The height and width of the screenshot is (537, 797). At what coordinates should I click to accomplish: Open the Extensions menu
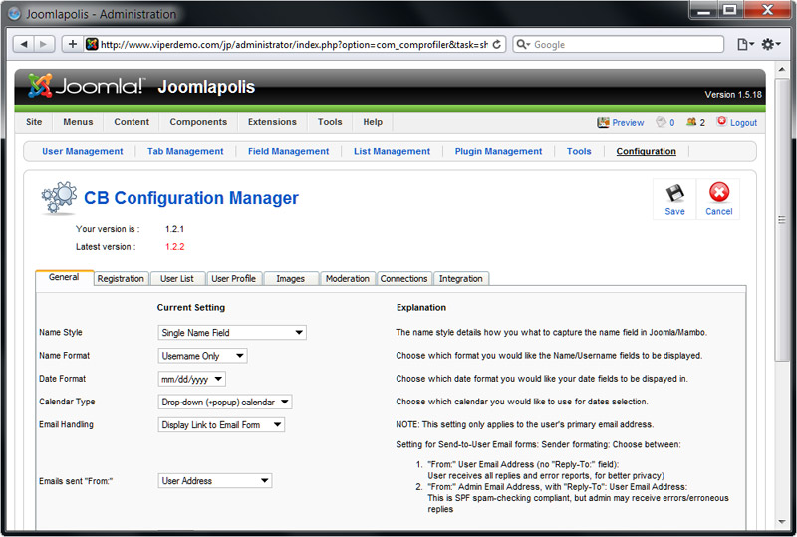click(272, 122)
